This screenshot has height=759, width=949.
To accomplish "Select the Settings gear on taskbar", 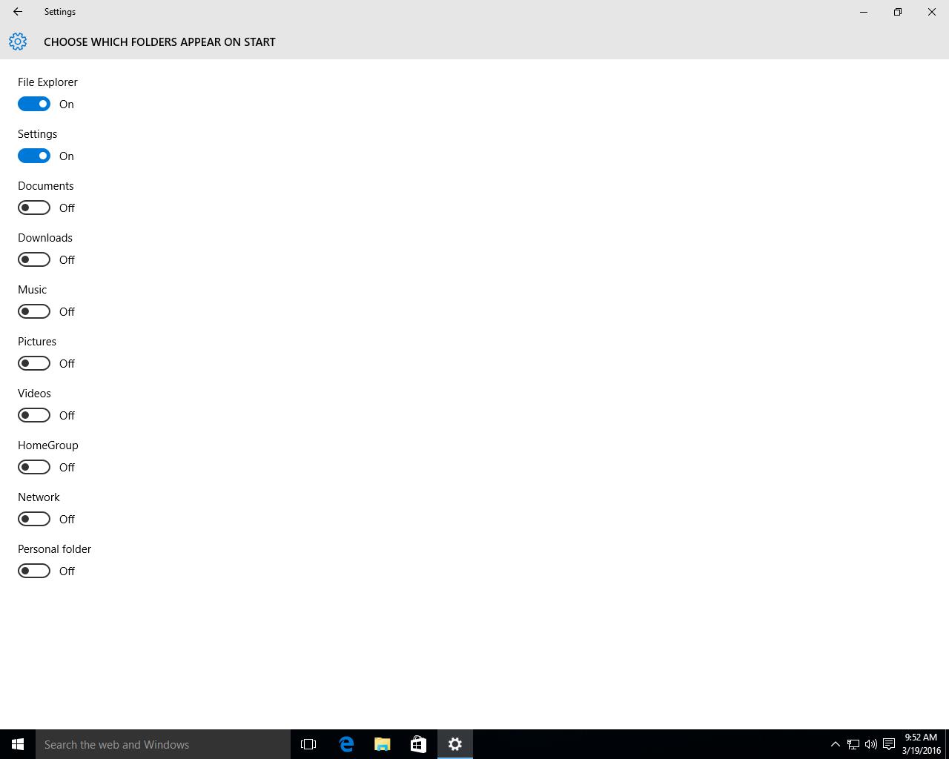I will coord(455,744).
